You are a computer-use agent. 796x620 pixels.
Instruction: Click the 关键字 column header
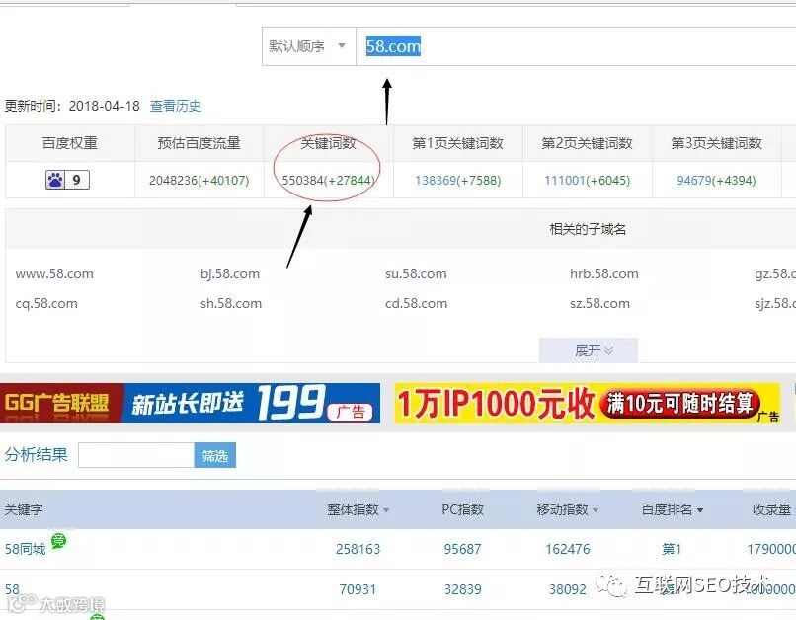(x=24, y=509)
